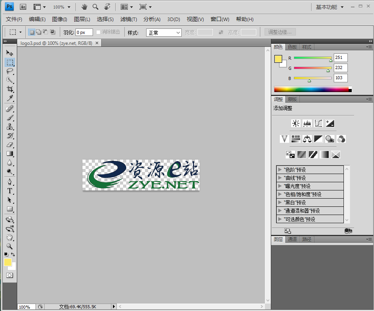The width and height of the screenshot is (374, 311).
Task: Select the Gradient tool
Action: point(9,154)
